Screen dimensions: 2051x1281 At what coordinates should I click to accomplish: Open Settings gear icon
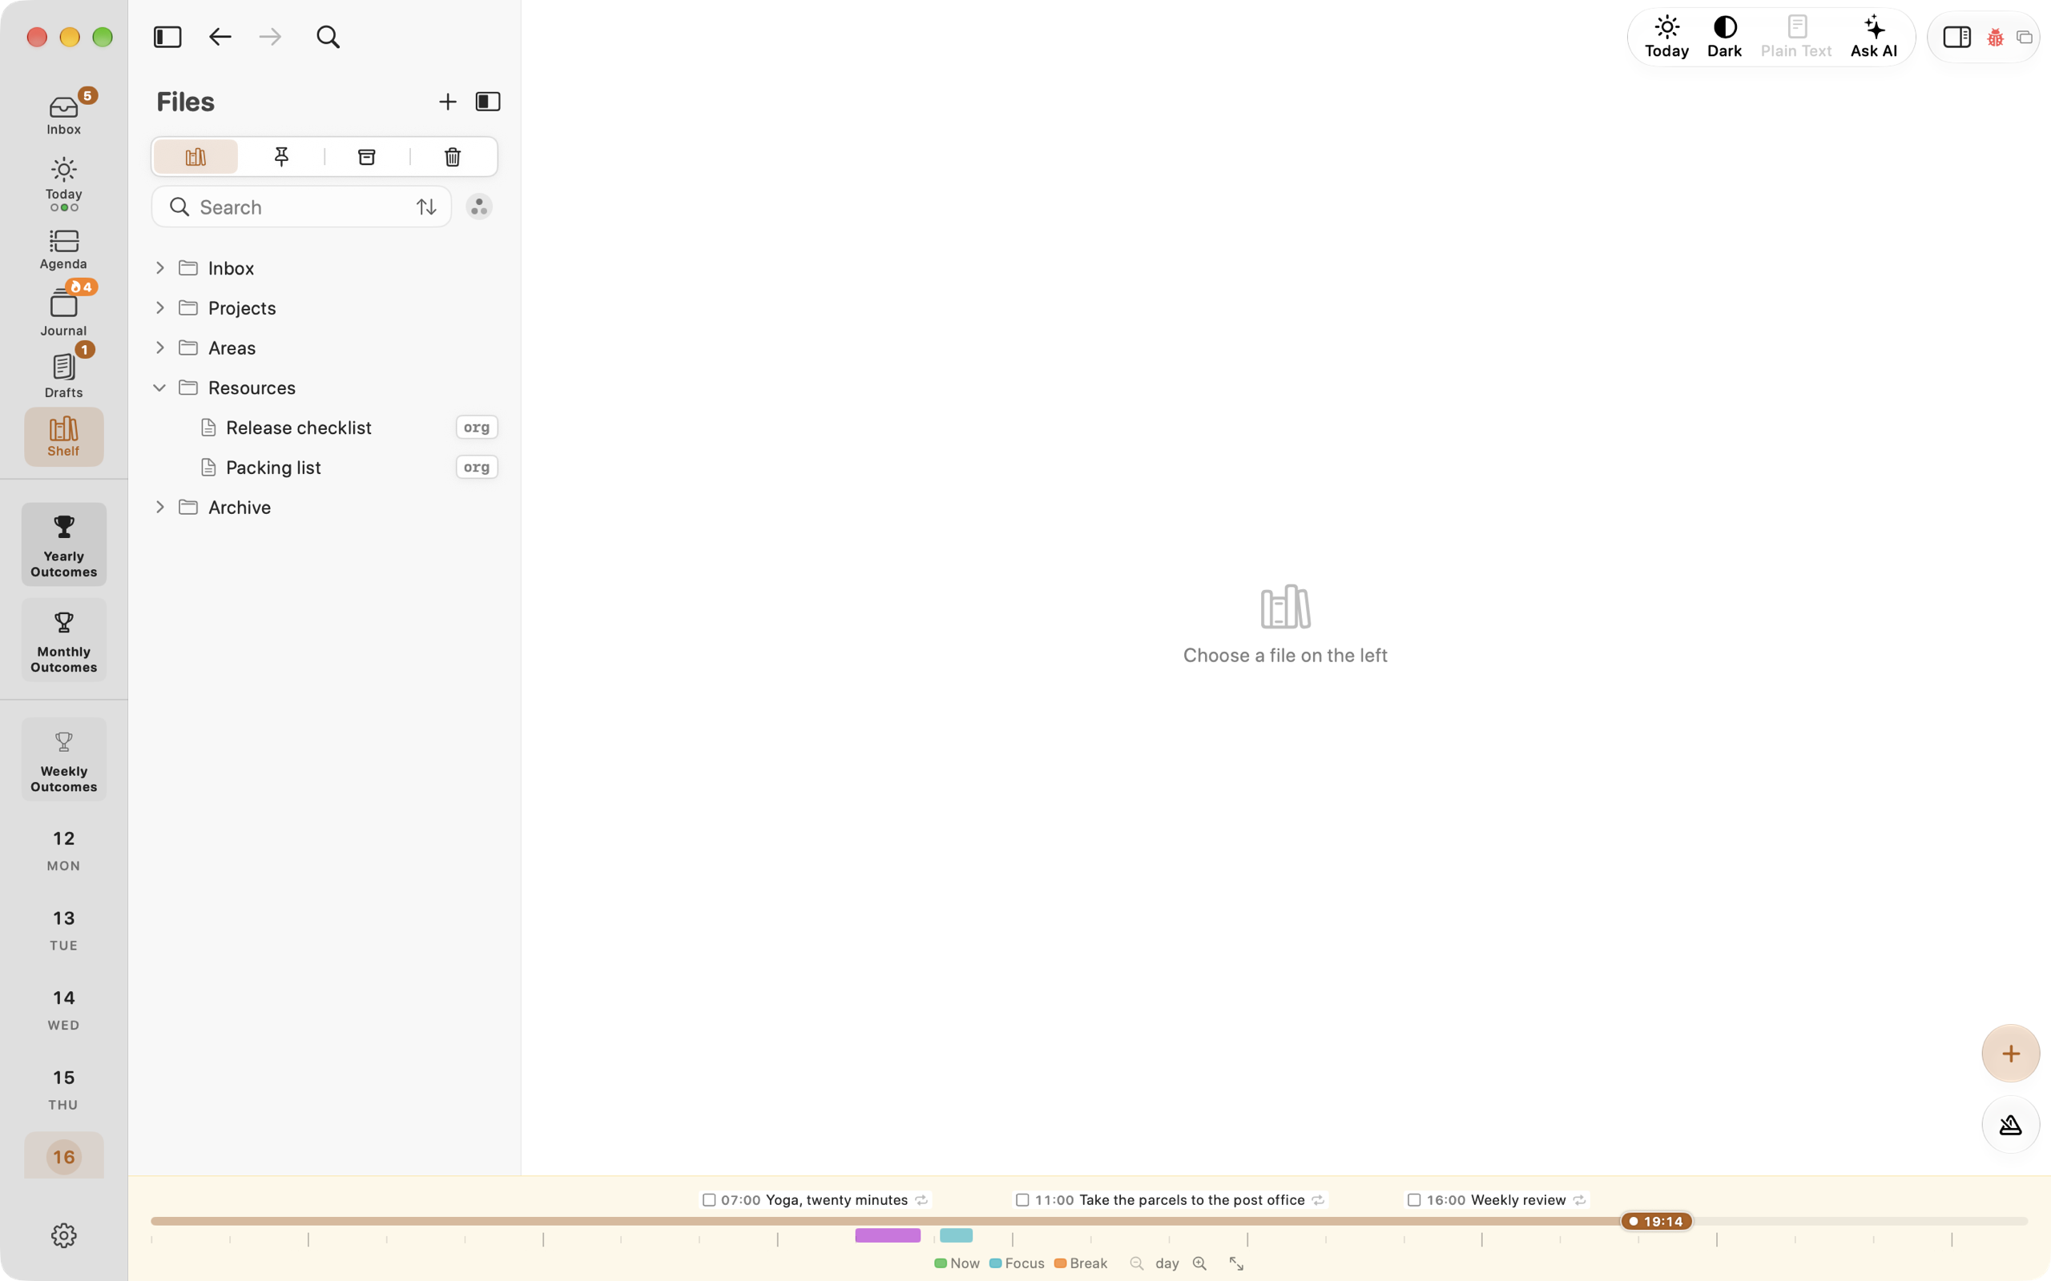[63, 1235]
